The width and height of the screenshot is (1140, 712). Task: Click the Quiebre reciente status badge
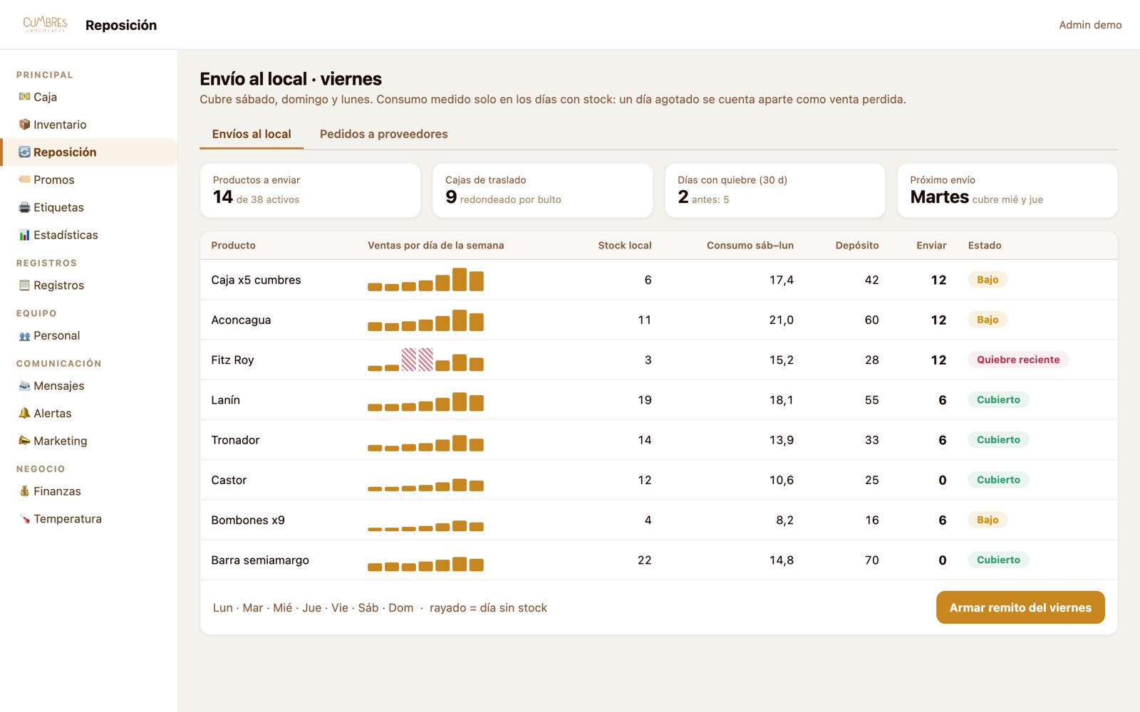(x=1018, y=360)
